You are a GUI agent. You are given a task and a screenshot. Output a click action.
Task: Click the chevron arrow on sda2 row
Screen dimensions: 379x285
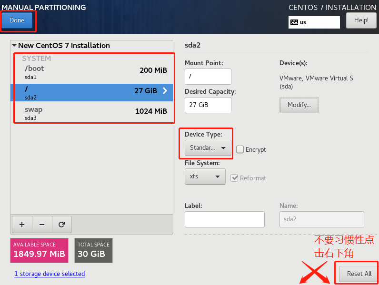point(165,90)
